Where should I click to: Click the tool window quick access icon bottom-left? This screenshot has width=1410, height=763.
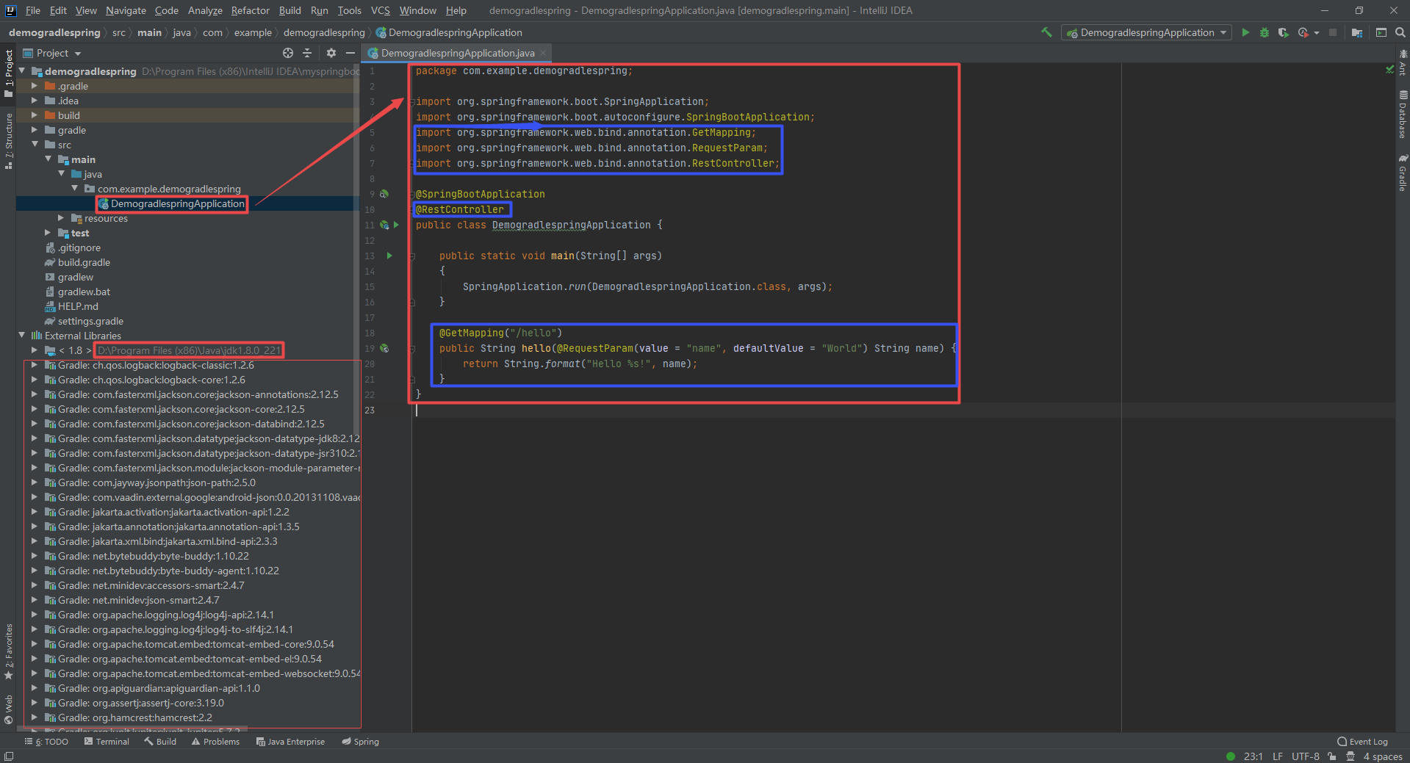[x=9, y=756]
